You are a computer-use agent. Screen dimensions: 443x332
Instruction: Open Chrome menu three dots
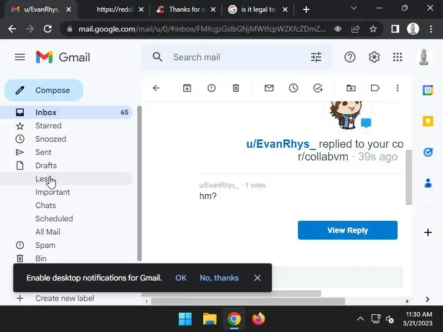coord(431,29)
